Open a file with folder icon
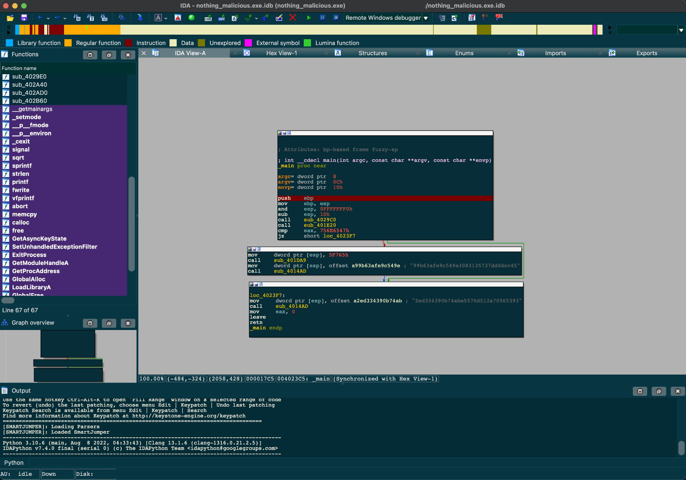 (x=10, y=18)
